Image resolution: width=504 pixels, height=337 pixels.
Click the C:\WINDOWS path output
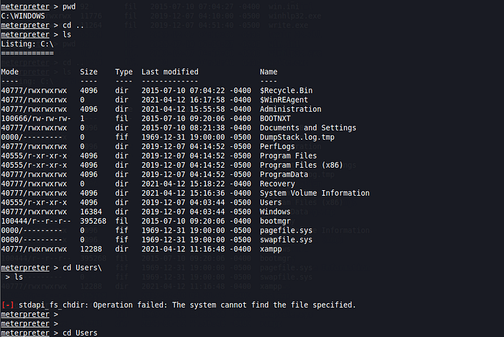coord(23,16)
